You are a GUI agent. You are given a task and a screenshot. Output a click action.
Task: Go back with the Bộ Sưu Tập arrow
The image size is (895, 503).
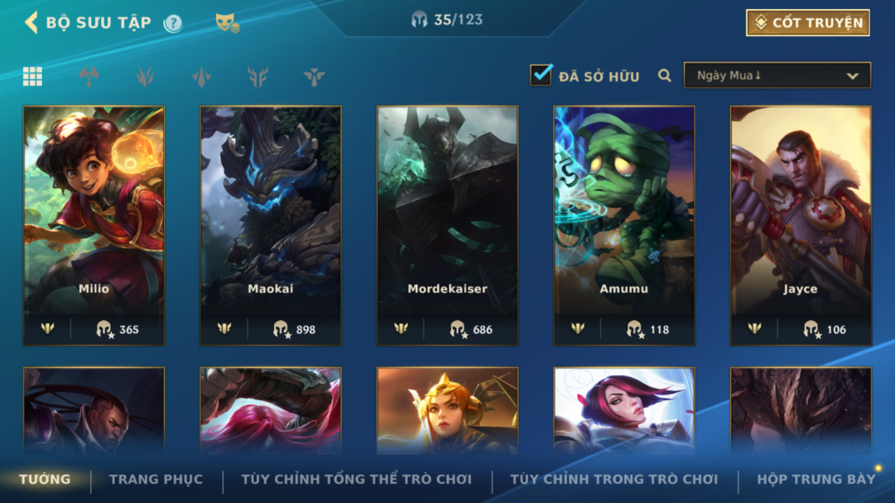[31, 23]
